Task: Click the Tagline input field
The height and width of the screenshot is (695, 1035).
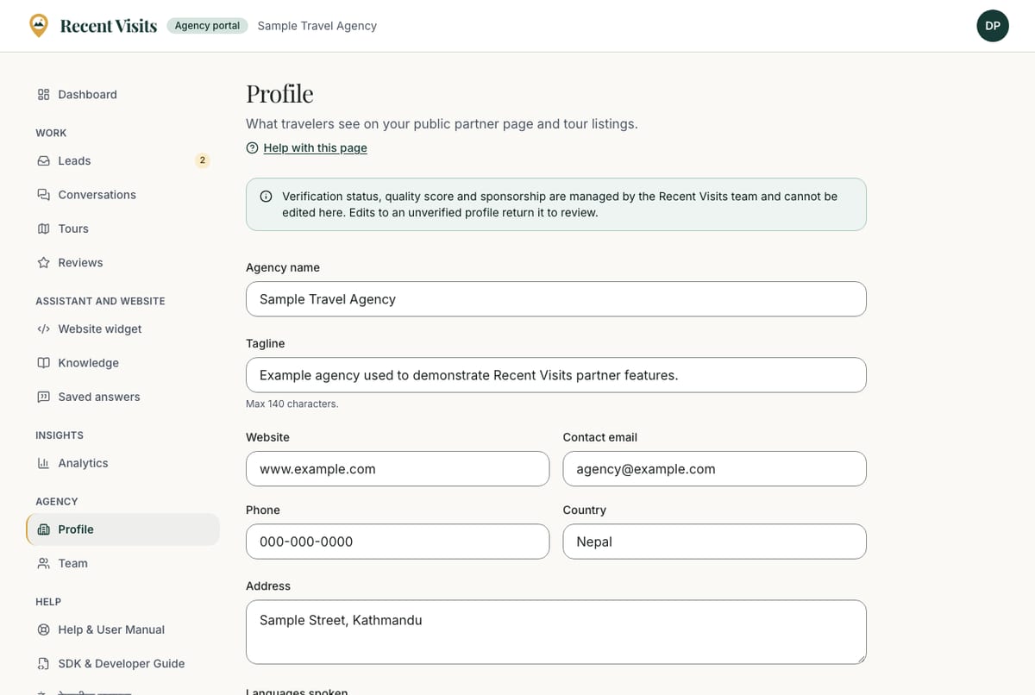Action: [x=555, y=375]
